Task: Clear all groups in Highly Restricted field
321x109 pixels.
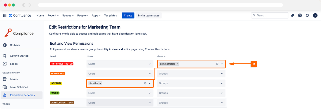Action: coord(217,64)
